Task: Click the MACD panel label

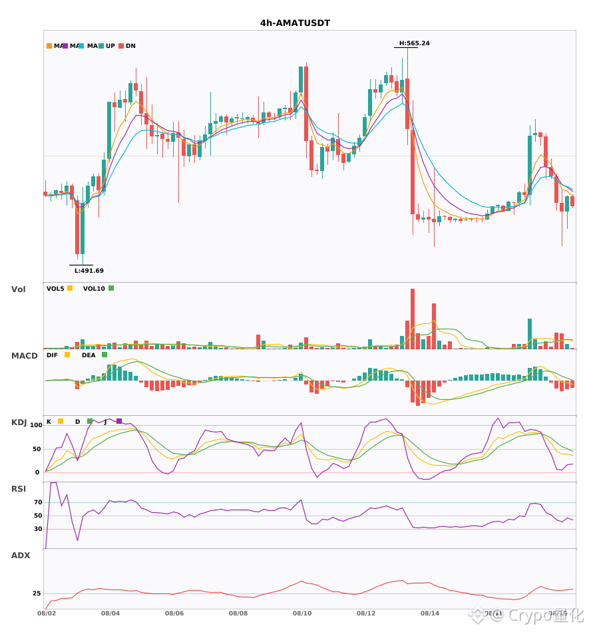Action: tap(24, 356)
